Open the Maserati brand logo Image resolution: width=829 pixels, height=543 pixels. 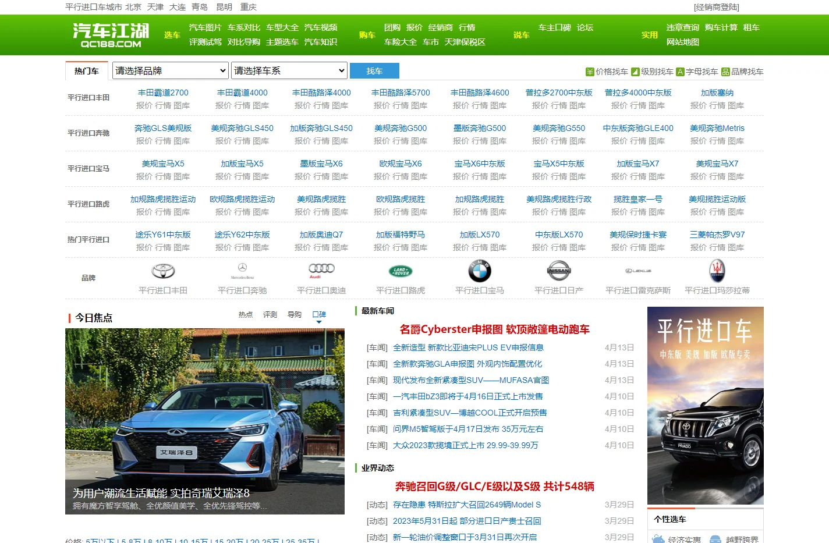717,271
